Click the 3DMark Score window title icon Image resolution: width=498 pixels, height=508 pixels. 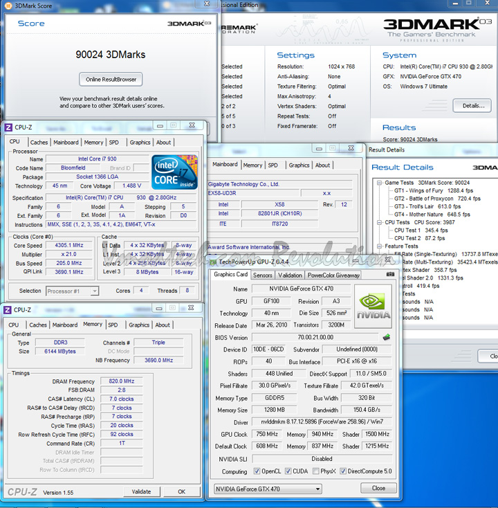tap(8, 6)
